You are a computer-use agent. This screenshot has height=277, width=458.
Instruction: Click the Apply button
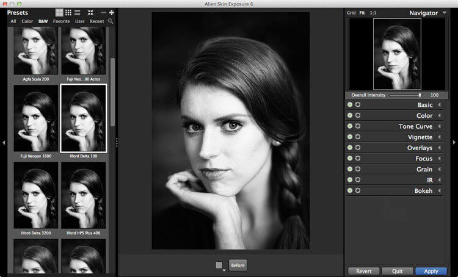(x=431, y=271)
